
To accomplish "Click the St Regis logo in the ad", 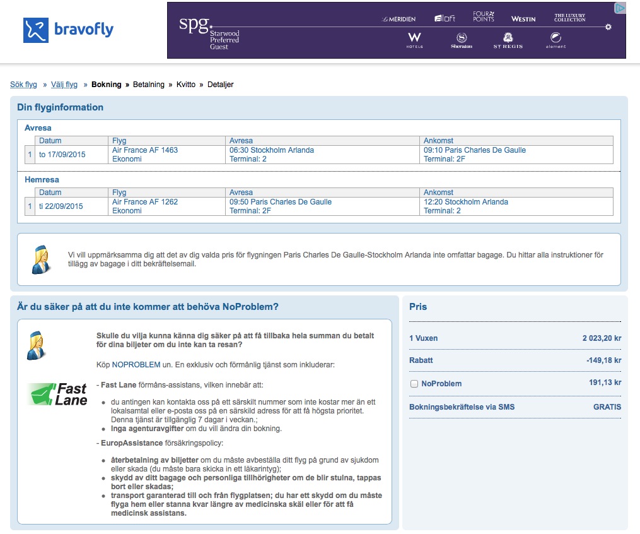I will pyautogui.click(x=508, y=40).
